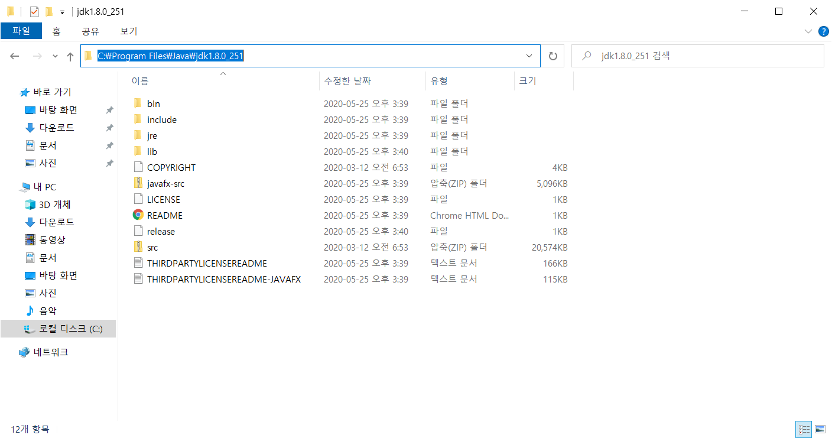Switch to the 홈 ribbon tab
The image size is (832, 438).
(x=56, y=31)
